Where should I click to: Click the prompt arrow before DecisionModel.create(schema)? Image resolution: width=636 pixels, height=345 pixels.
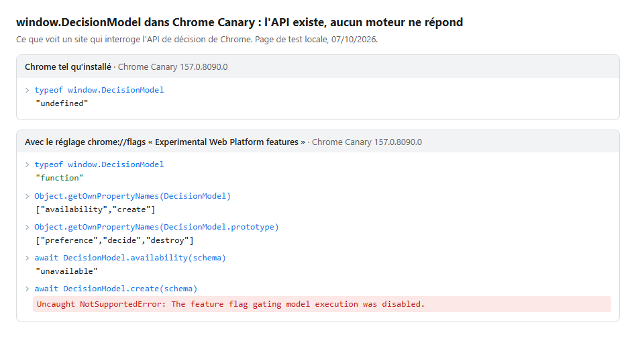pyautogui.click(x=28, y=289)
